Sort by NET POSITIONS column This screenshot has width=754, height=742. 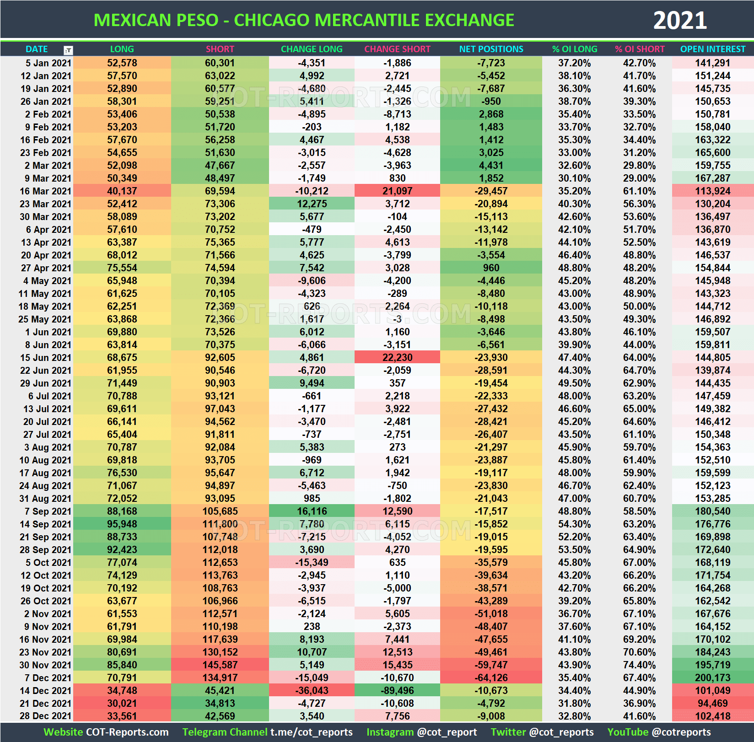tap(491, 49)
